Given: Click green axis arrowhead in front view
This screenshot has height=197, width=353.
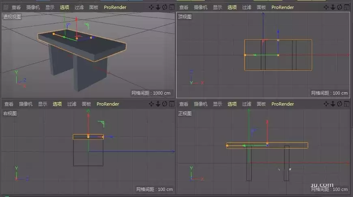Looking at the screenshot, I should pyautogui.click(x=244, y=146).
